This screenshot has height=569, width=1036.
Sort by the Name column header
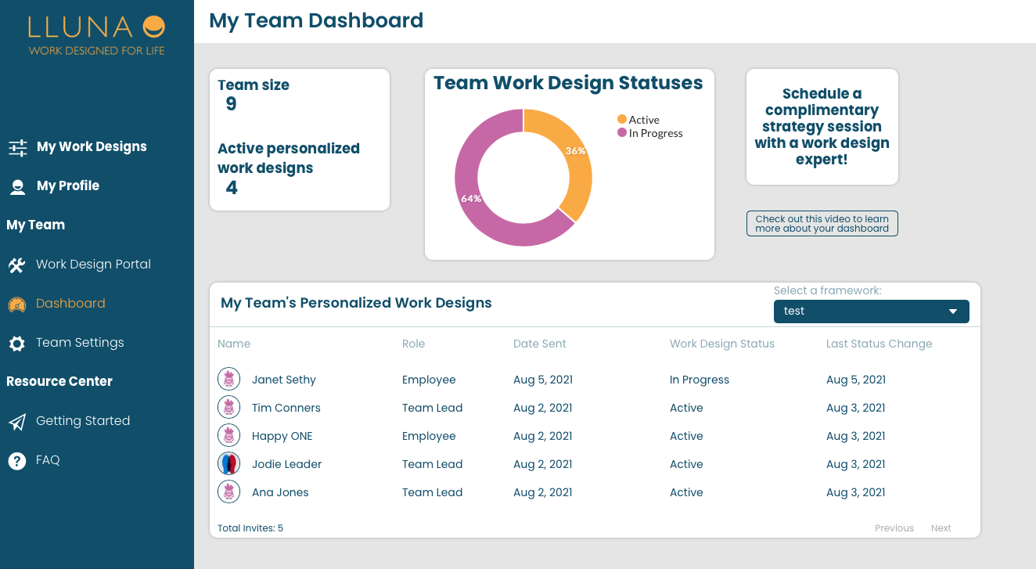tap(234, 344)
